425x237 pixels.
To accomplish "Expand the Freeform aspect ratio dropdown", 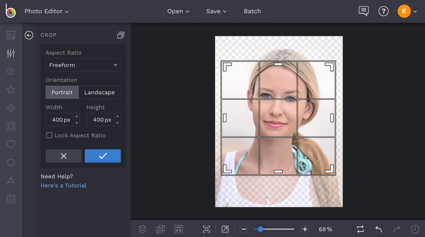I will 83,65.
